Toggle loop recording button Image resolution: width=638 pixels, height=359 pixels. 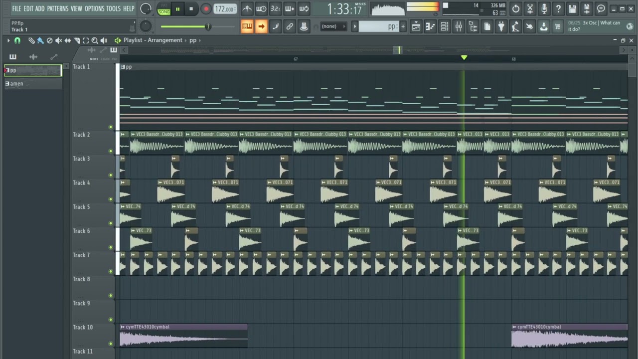pos(304,8)
